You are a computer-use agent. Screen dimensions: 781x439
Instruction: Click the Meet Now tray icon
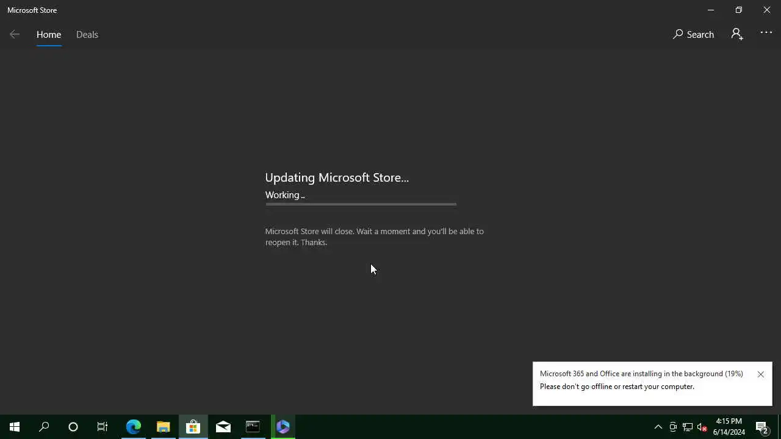pos(673,427)
